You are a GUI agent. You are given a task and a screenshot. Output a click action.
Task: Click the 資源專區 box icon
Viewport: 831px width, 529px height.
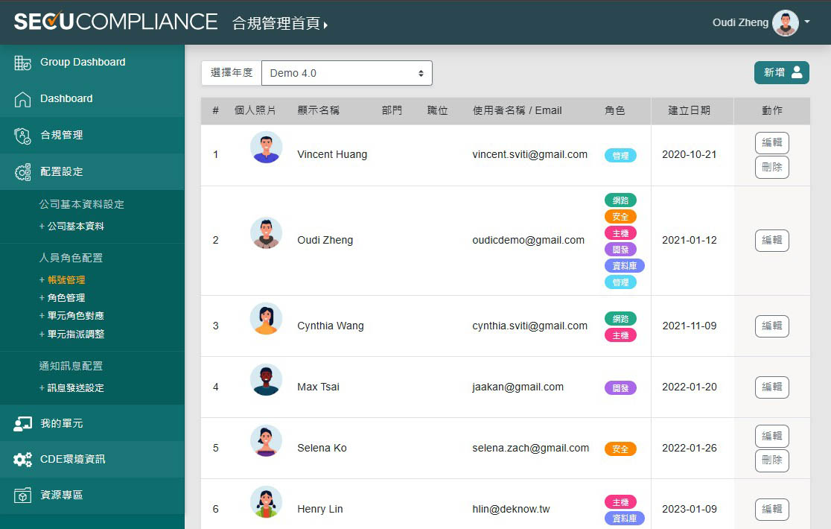coord(22,495)
